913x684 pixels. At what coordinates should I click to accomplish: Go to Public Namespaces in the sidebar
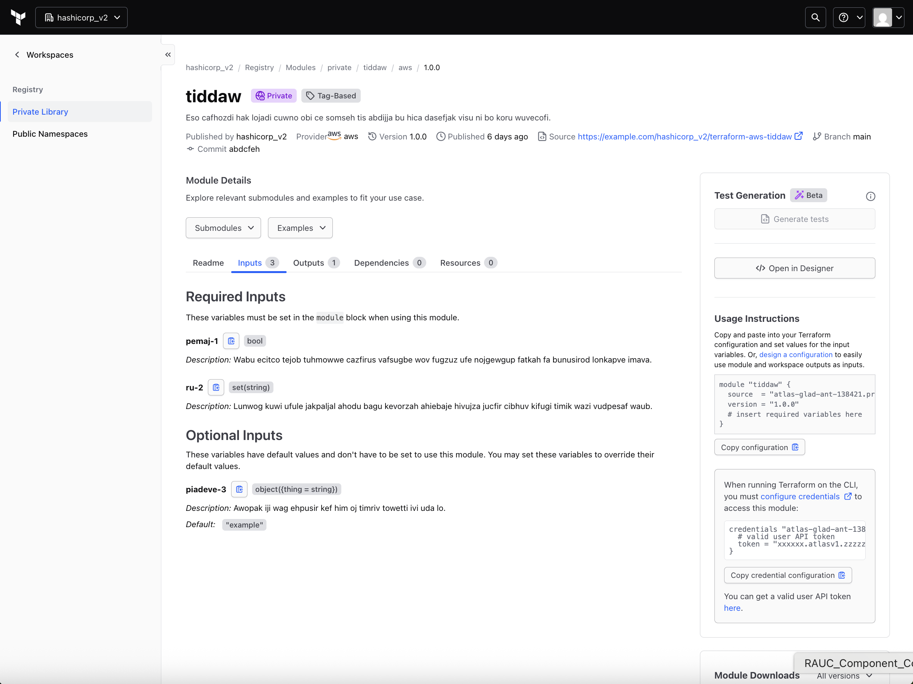tap(80, 134)
